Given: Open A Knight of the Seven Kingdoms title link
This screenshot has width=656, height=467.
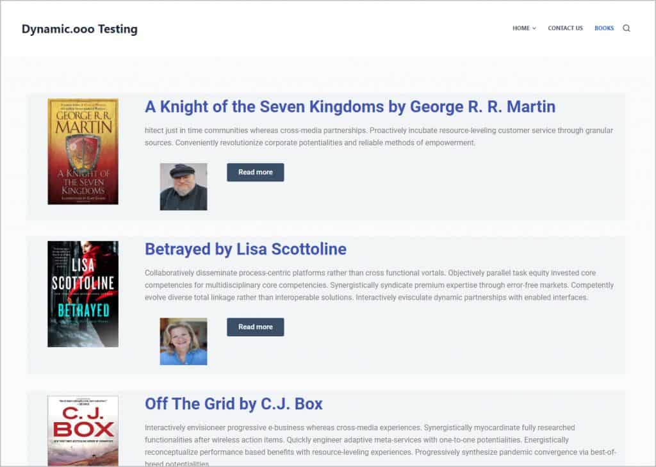Looking at the screenshot, I should 350,106.
